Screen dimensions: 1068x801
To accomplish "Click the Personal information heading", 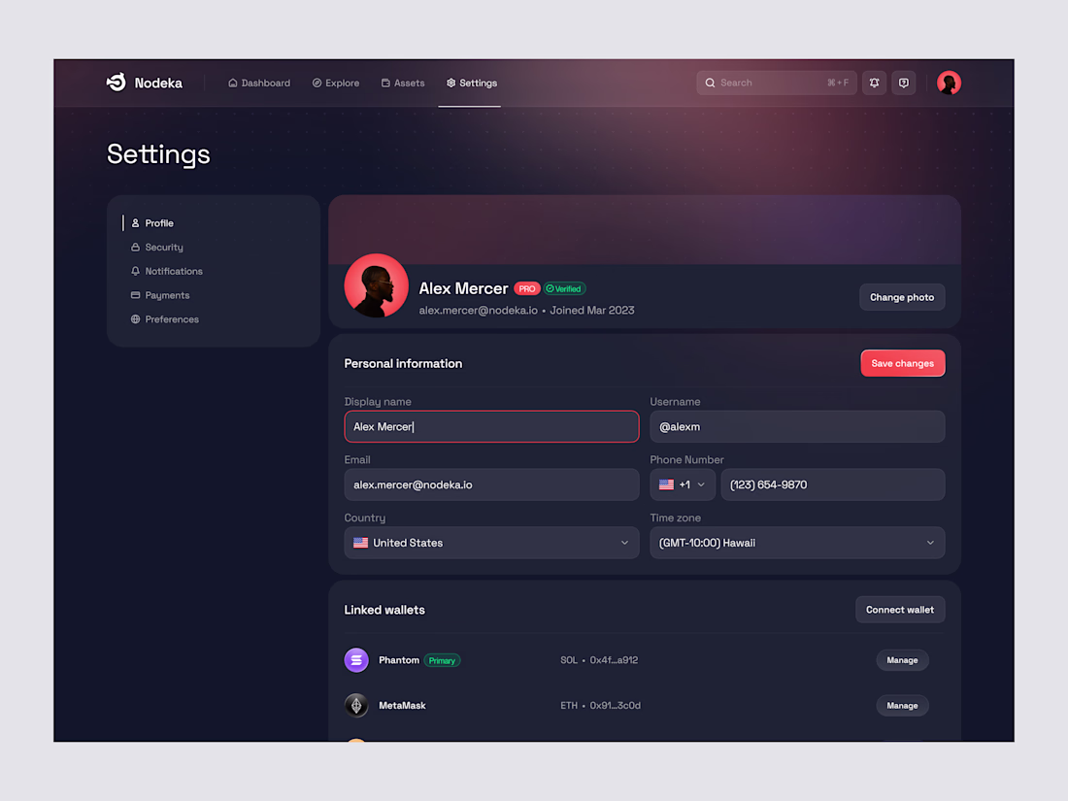I will pyautogui.click(x=403, y=364).
